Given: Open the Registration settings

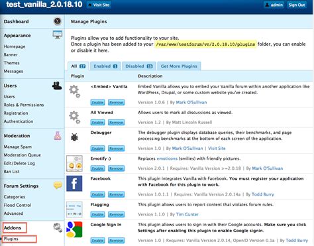Looking at the screenshot, I should click(16, 113).
